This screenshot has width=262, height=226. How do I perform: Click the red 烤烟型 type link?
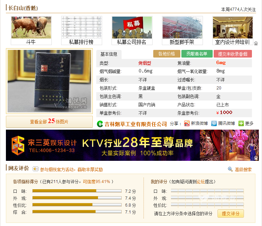click(145, 63)
